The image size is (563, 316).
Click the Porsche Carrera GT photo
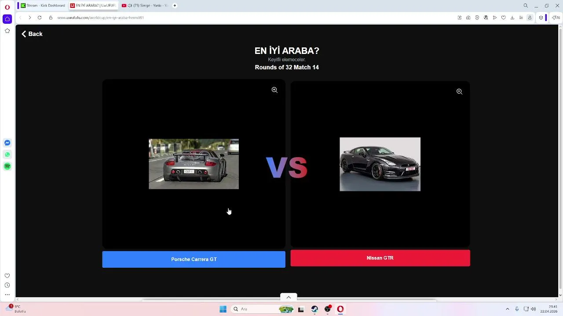pos(194,164)
